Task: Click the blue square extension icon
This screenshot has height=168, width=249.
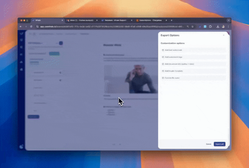Action: pos(205,27)
